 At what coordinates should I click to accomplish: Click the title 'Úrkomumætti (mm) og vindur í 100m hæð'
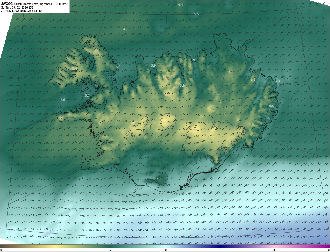pos(41,4)
